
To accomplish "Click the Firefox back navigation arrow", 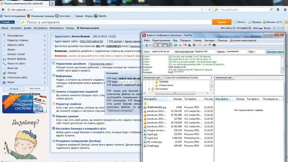I will pyautogui.click(x=3, y=10).
